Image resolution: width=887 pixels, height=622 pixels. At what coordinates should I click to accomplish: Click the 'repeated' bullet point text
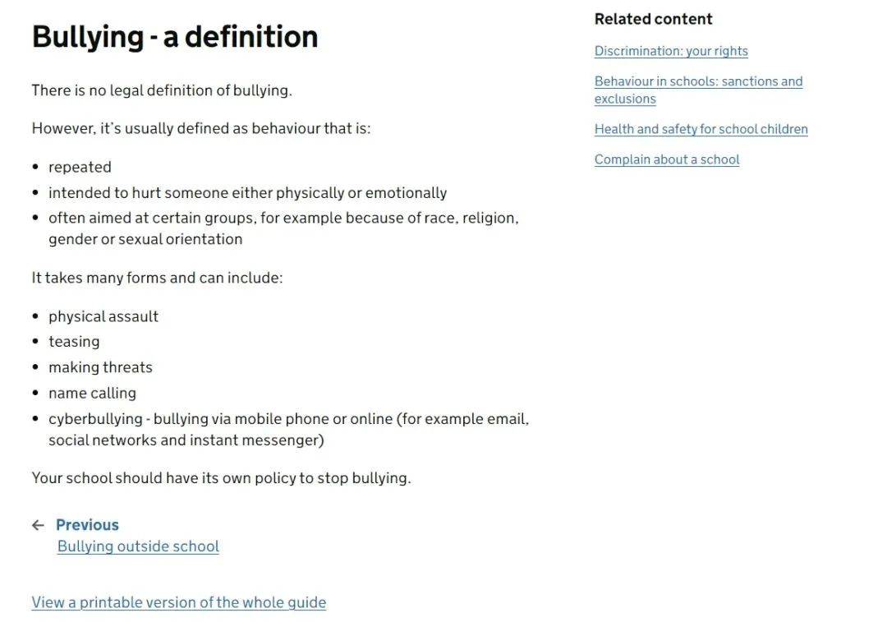[x=80, y=167]
